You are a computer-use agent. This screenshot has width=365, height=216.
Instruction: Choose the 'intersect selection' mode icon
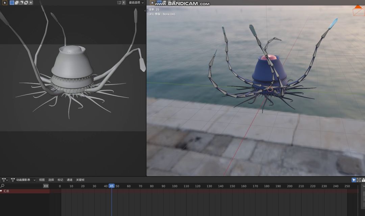point(31,3)
